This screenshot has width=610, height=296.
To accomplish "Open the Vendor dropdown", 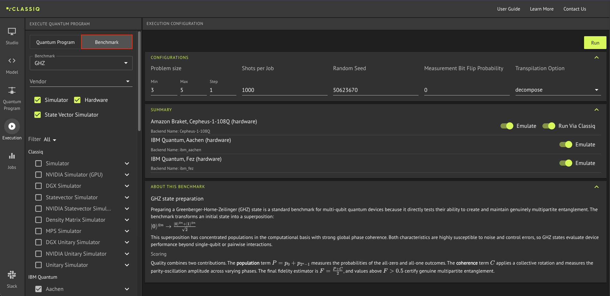I will point(81,81).
